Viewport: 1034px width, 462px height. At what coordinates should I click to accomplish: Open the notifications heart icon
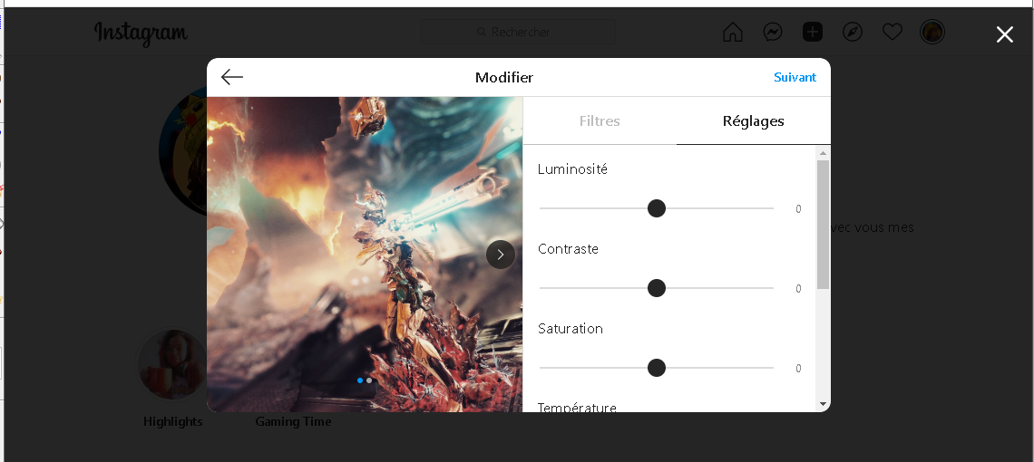click(893, 32)
